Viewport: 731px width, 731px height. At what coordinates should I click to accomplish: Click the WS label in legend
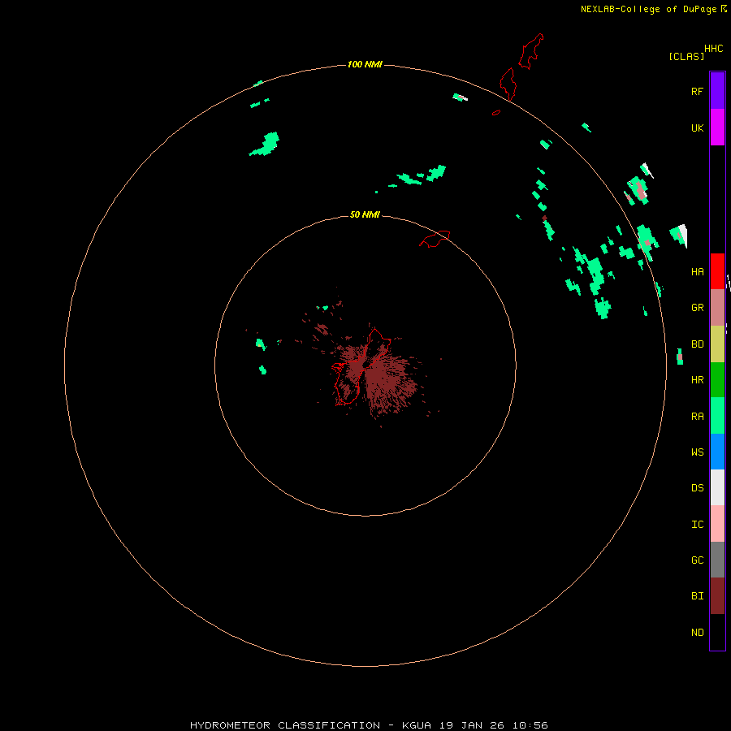pos(697,452)
